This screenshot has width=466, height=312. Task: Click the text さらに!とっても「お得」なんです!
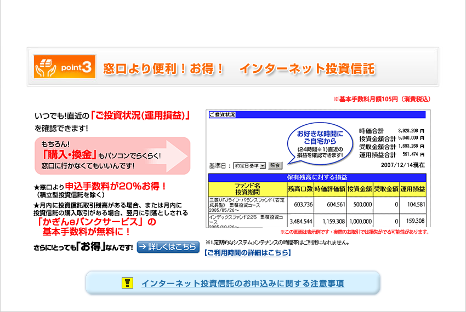coord(83,246)
